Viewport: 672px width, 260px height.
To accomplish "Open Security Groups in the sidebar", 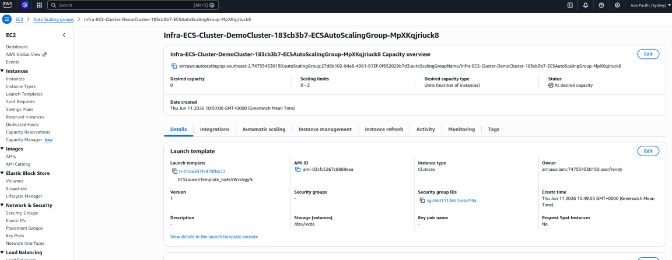I will tap(22, 213).
